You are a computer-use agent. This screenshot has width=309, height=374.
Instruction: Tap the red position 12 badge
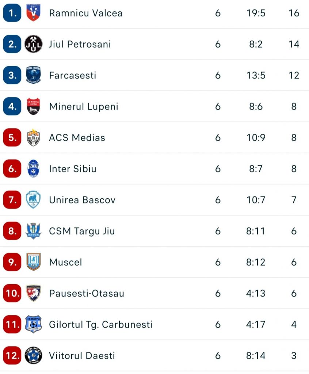click(x=12, y=355)
